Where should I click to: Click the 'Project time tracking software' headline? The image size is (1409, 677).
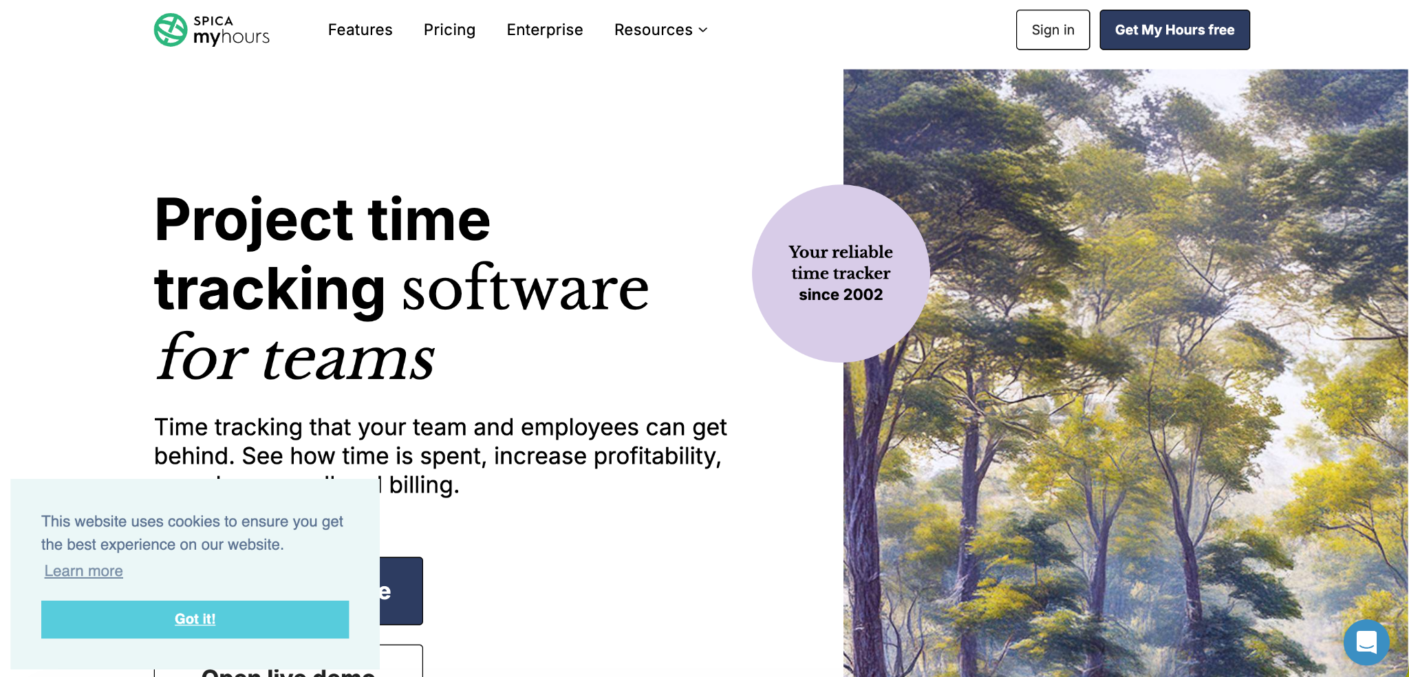[402, 288]
